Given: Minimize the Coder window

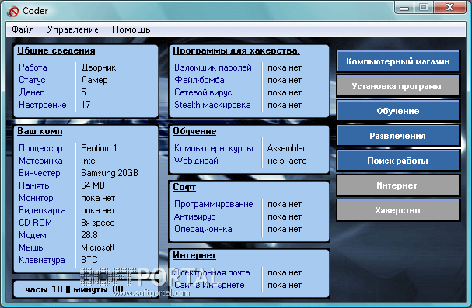Looking at the screenshot, I should click(x=404, y=7).
